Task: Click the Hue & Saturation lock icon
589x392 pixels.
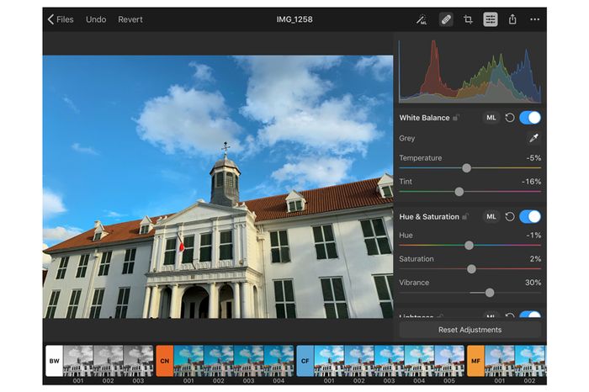Action: click(465, 216)
